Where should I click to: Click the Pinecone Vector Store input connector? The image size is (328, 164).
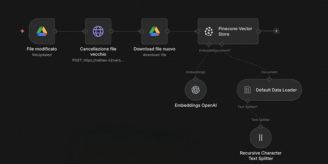(x=198, y=31)
